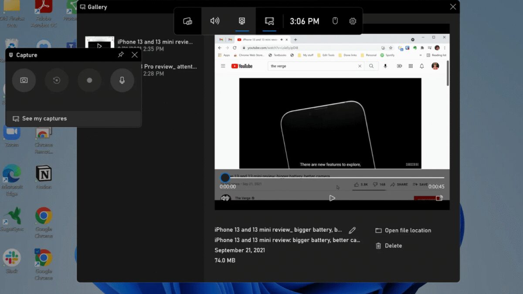Pin the Capture widget
The height and width of the screenshot is (294, 523).
pyautogui.click(x=121, y=55)
